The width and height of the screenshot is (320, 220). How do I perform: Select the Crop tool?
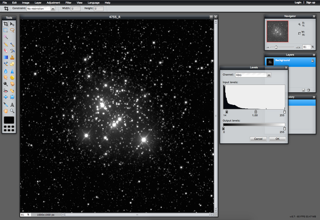point(5,24)
